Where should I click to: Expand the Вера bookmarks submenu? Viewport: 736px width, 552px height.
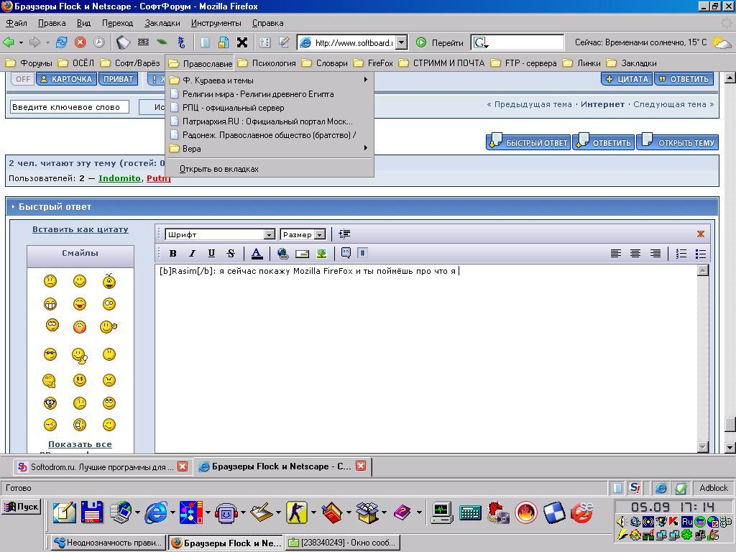(x=270, y=148)
